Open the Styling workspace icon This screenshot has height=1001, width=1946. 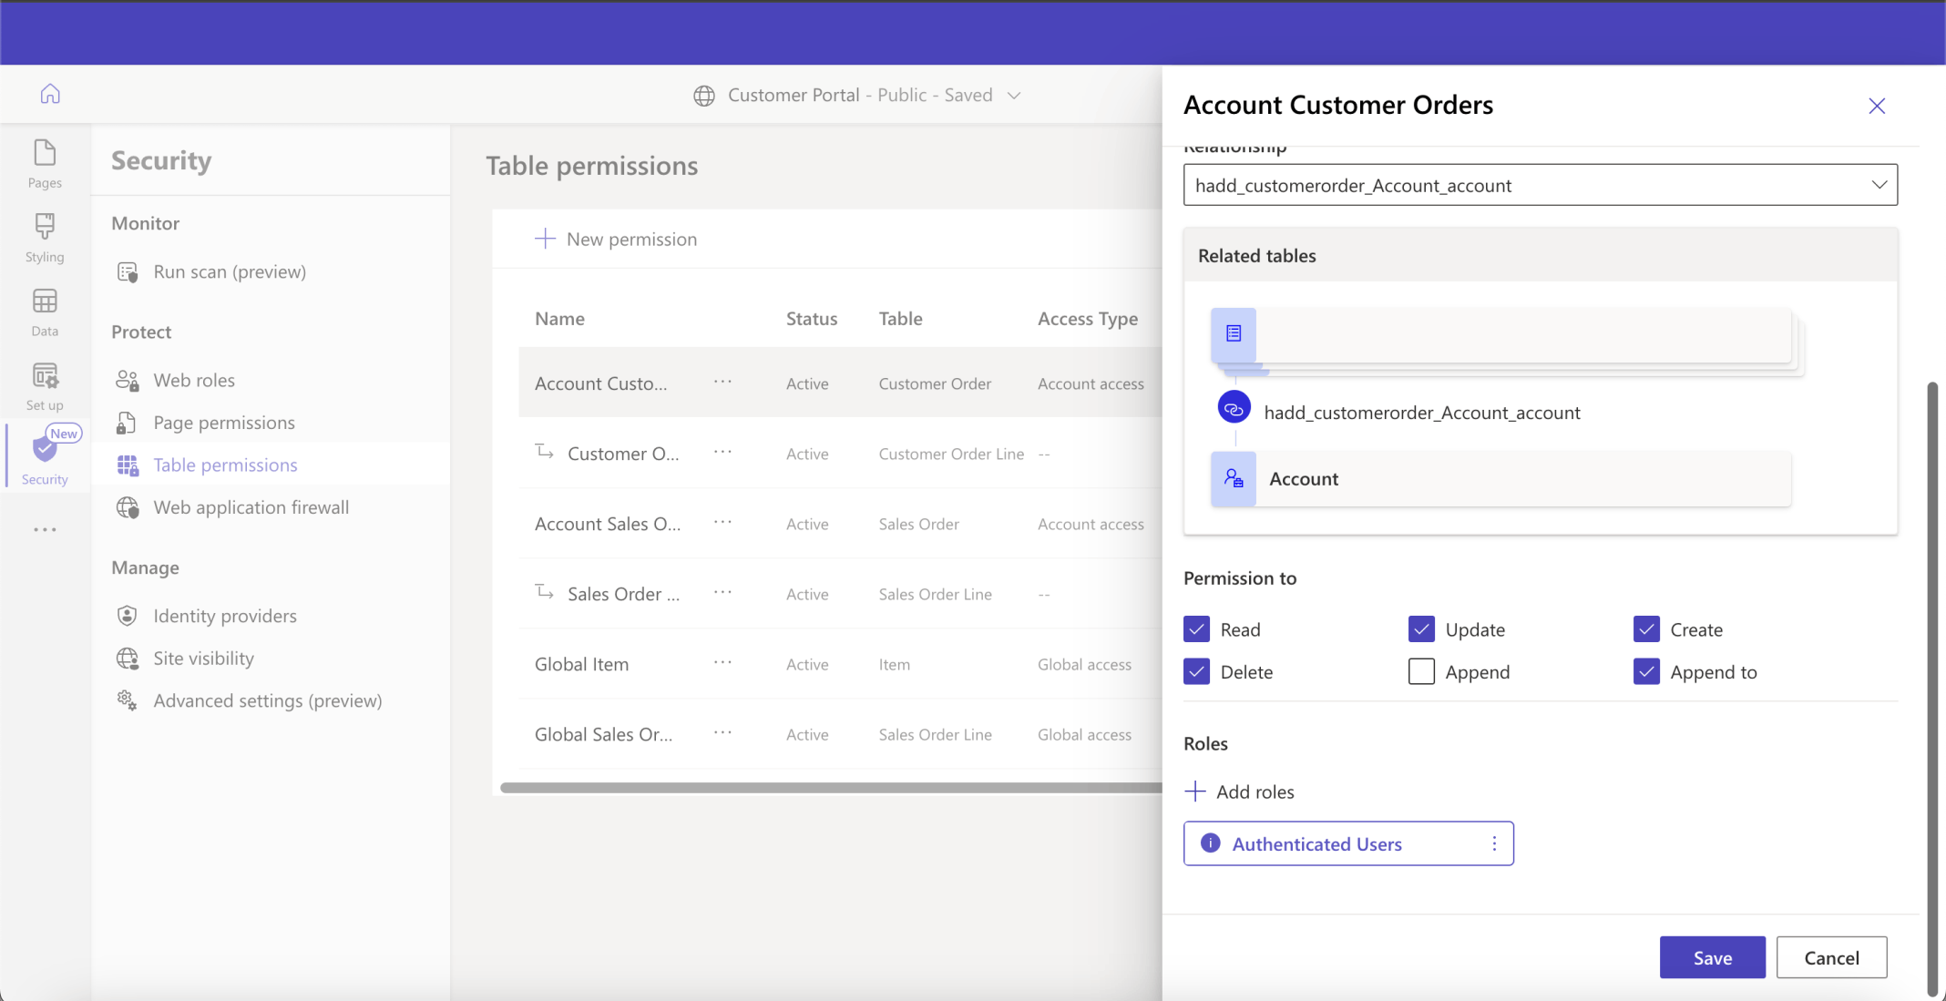coord(45,236)
